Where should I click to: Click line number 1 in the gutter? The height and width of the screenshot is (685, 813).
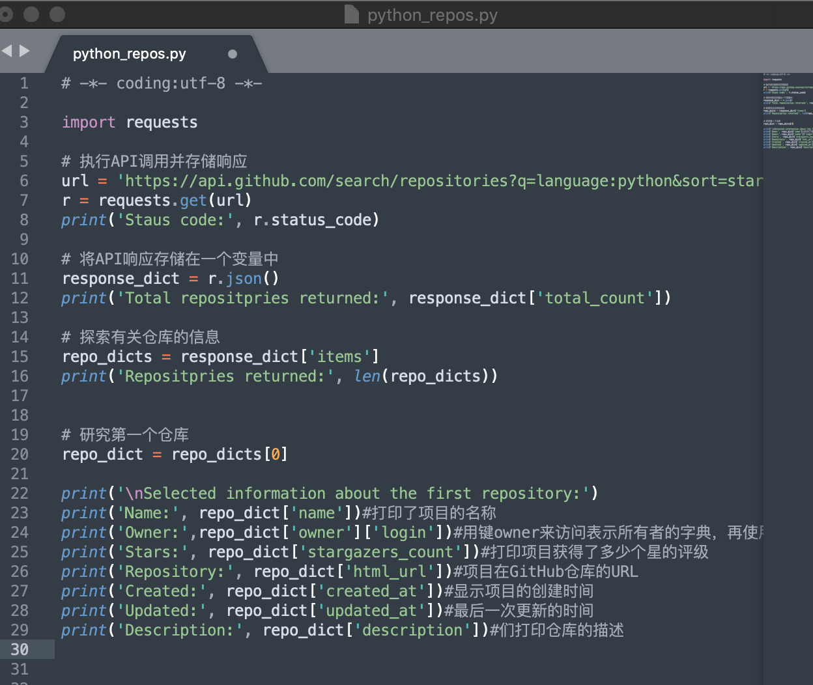click(24, 83)
